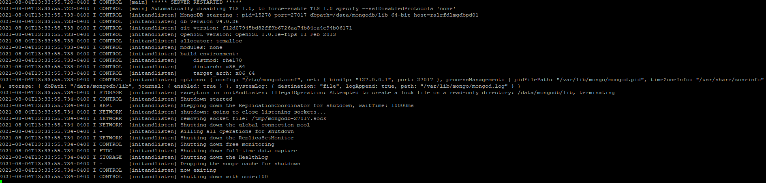The width and height of the screenshot is (766, 183).
Task: Click the FTDC component label
Action: (x=106, y=151)
